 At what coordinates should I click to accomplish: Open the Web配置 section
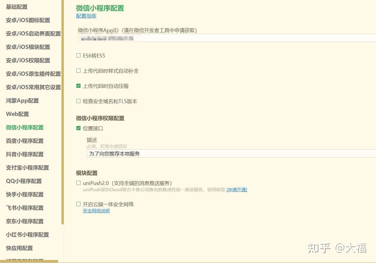coord(18,114)
